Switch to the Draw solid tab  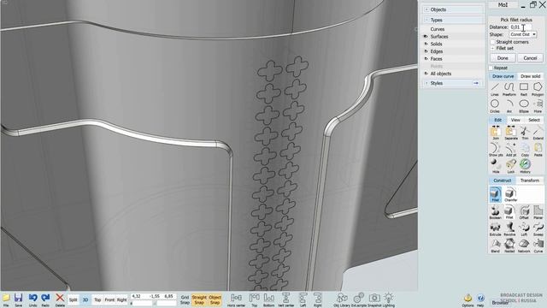click(530, 76)
